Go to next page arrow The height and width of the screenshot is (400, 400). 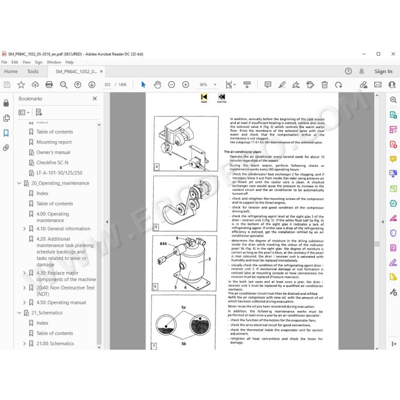point(91,85)
